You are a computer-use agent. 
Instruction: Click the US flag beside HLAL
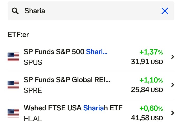[x=13, y=113]
